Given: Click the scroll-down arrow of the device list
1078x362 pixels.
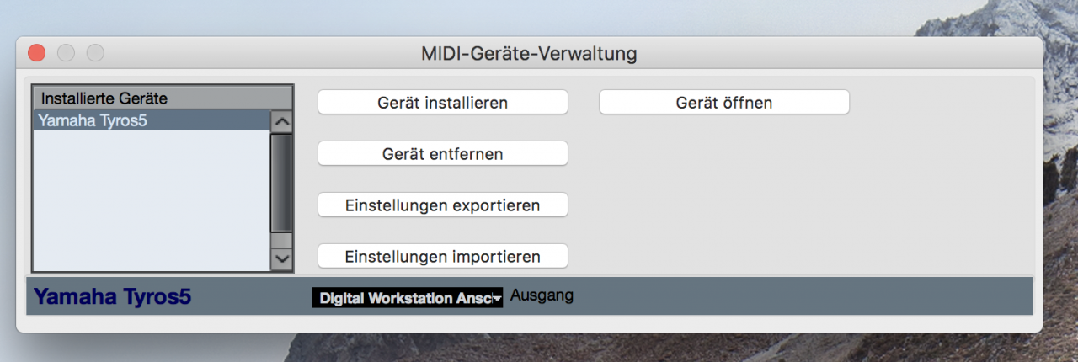Looking at the screenshot, I should click(281, 259).
